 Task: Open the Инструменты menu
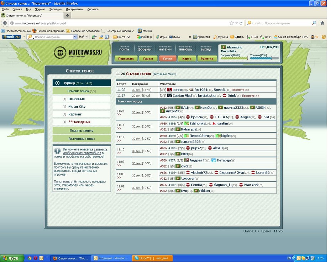point(74,9)
